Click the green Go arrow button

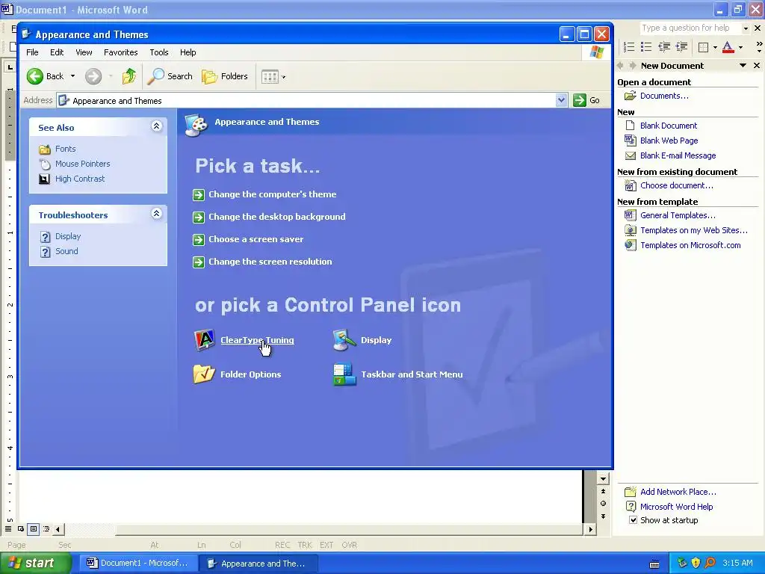580,100
